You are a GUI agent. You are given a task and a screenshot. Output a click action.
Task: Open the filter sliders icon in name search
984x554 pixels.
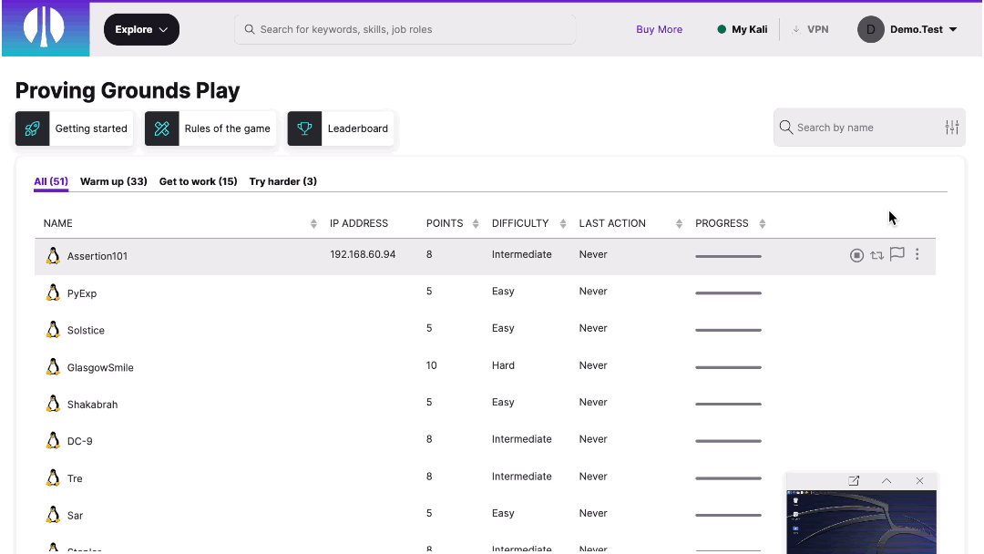click(x=951, y=127)
